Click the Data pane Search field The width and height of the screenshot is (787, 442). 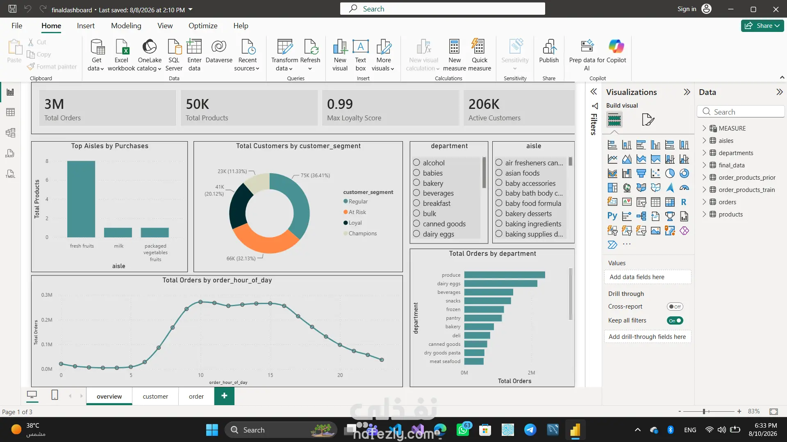pyautogui.click(x=741, y=112)
